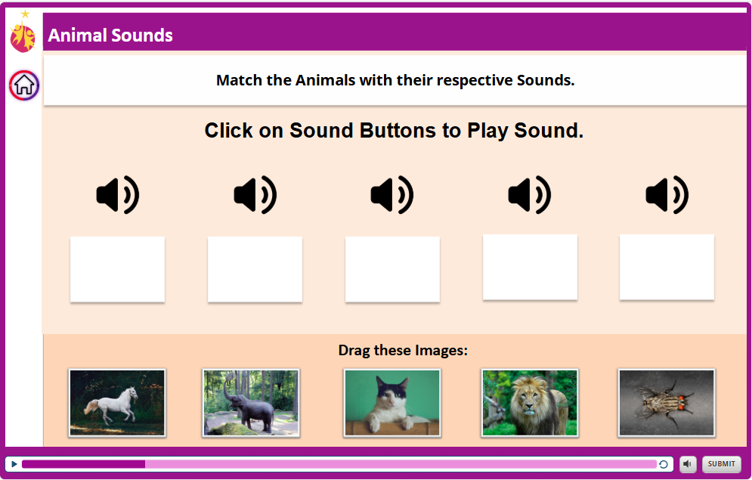
Task: Click the last empty drop zone
Action: (667, 267)
